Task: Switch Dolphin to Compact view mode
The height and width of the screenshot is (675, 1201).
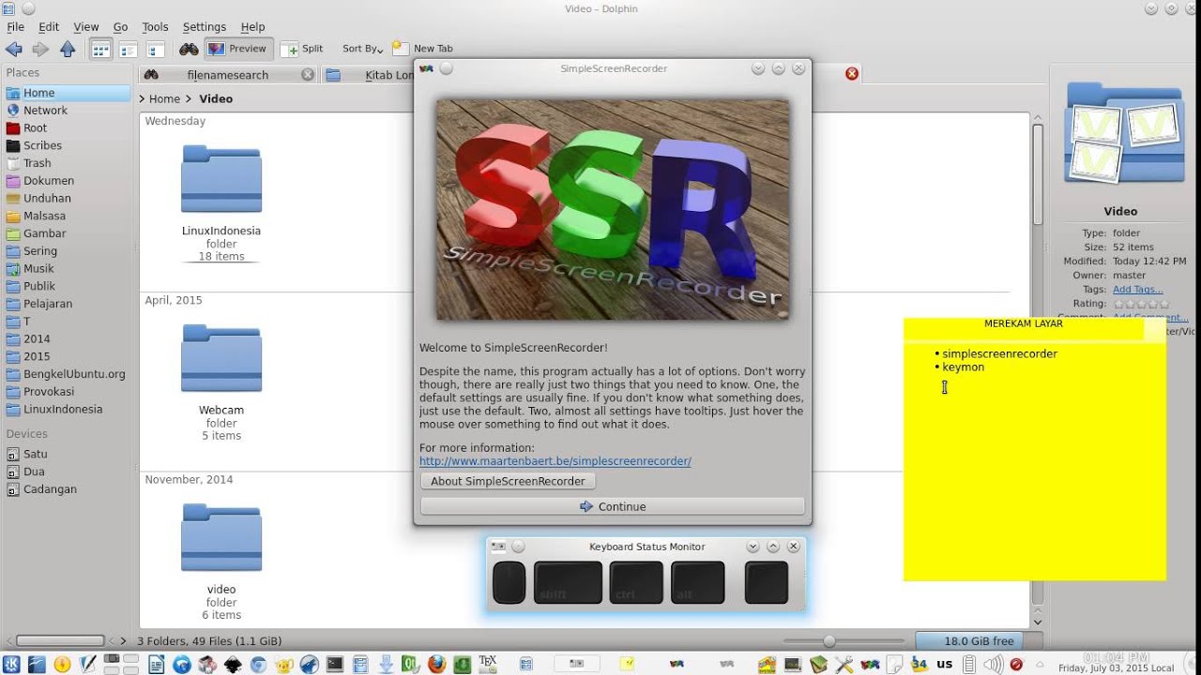Action: click(x=128, y=49)
